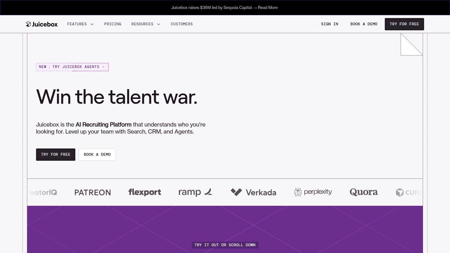
Task: Select the Ramp company logo
Action: pyautogui.click(x=195, y=192)
